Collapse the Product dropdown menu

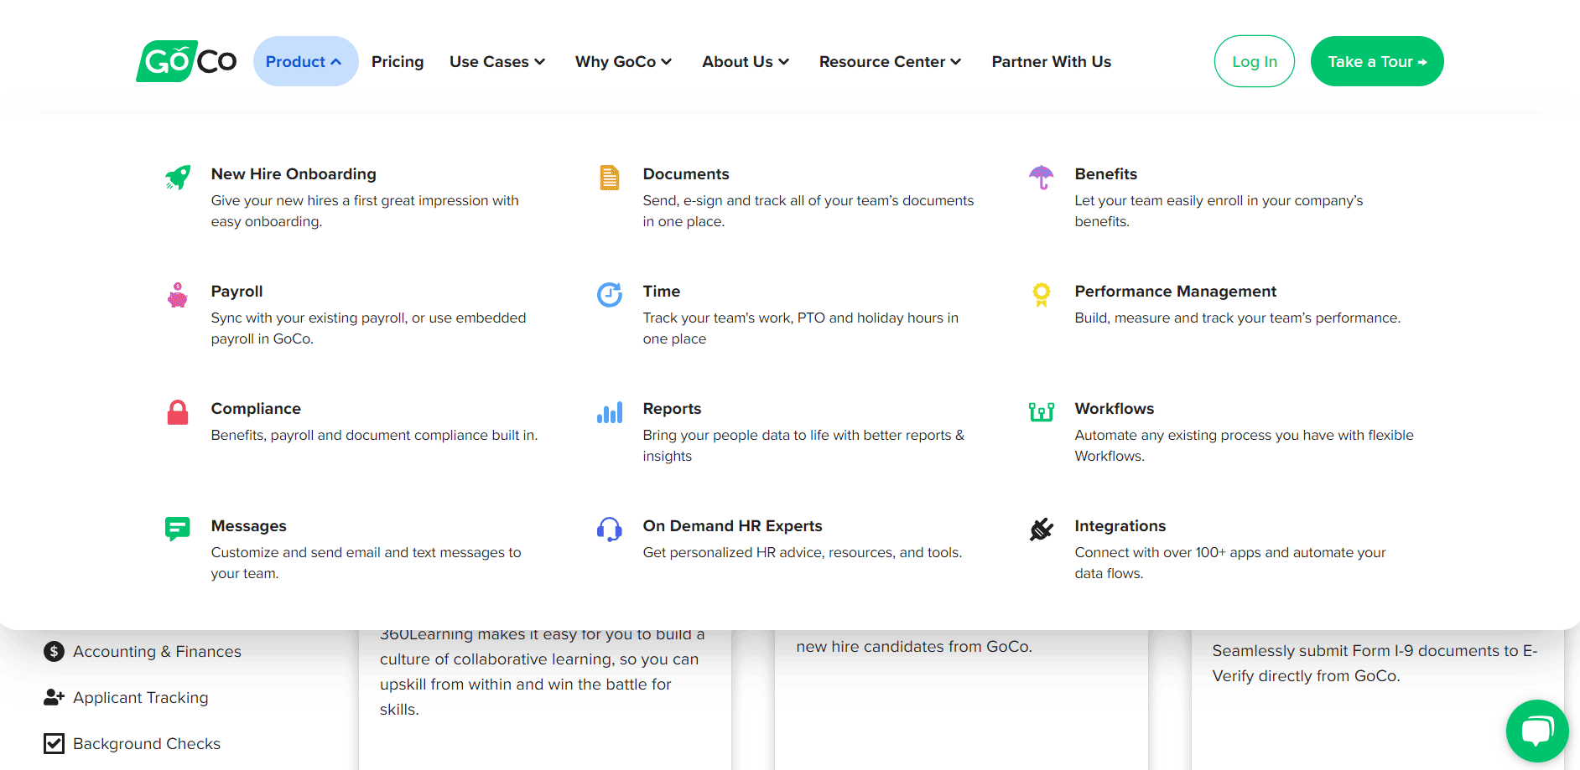point(305,61)
